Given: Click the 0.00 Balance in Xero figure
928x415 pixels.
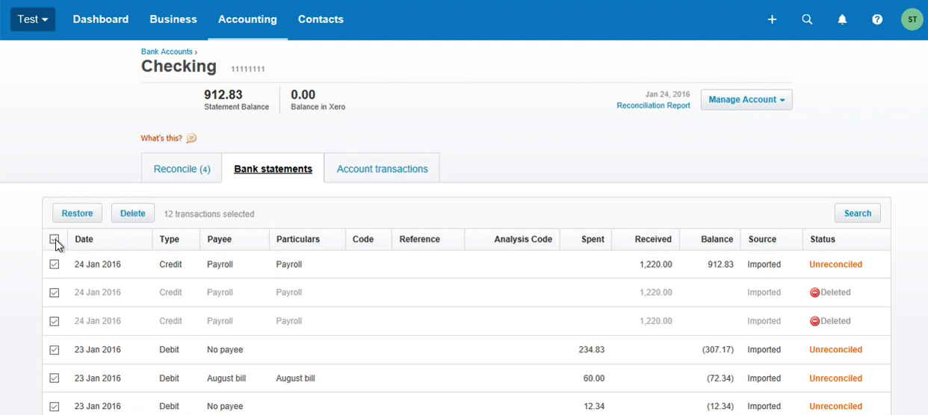Looking at the screenshot, I should (303, 95).
